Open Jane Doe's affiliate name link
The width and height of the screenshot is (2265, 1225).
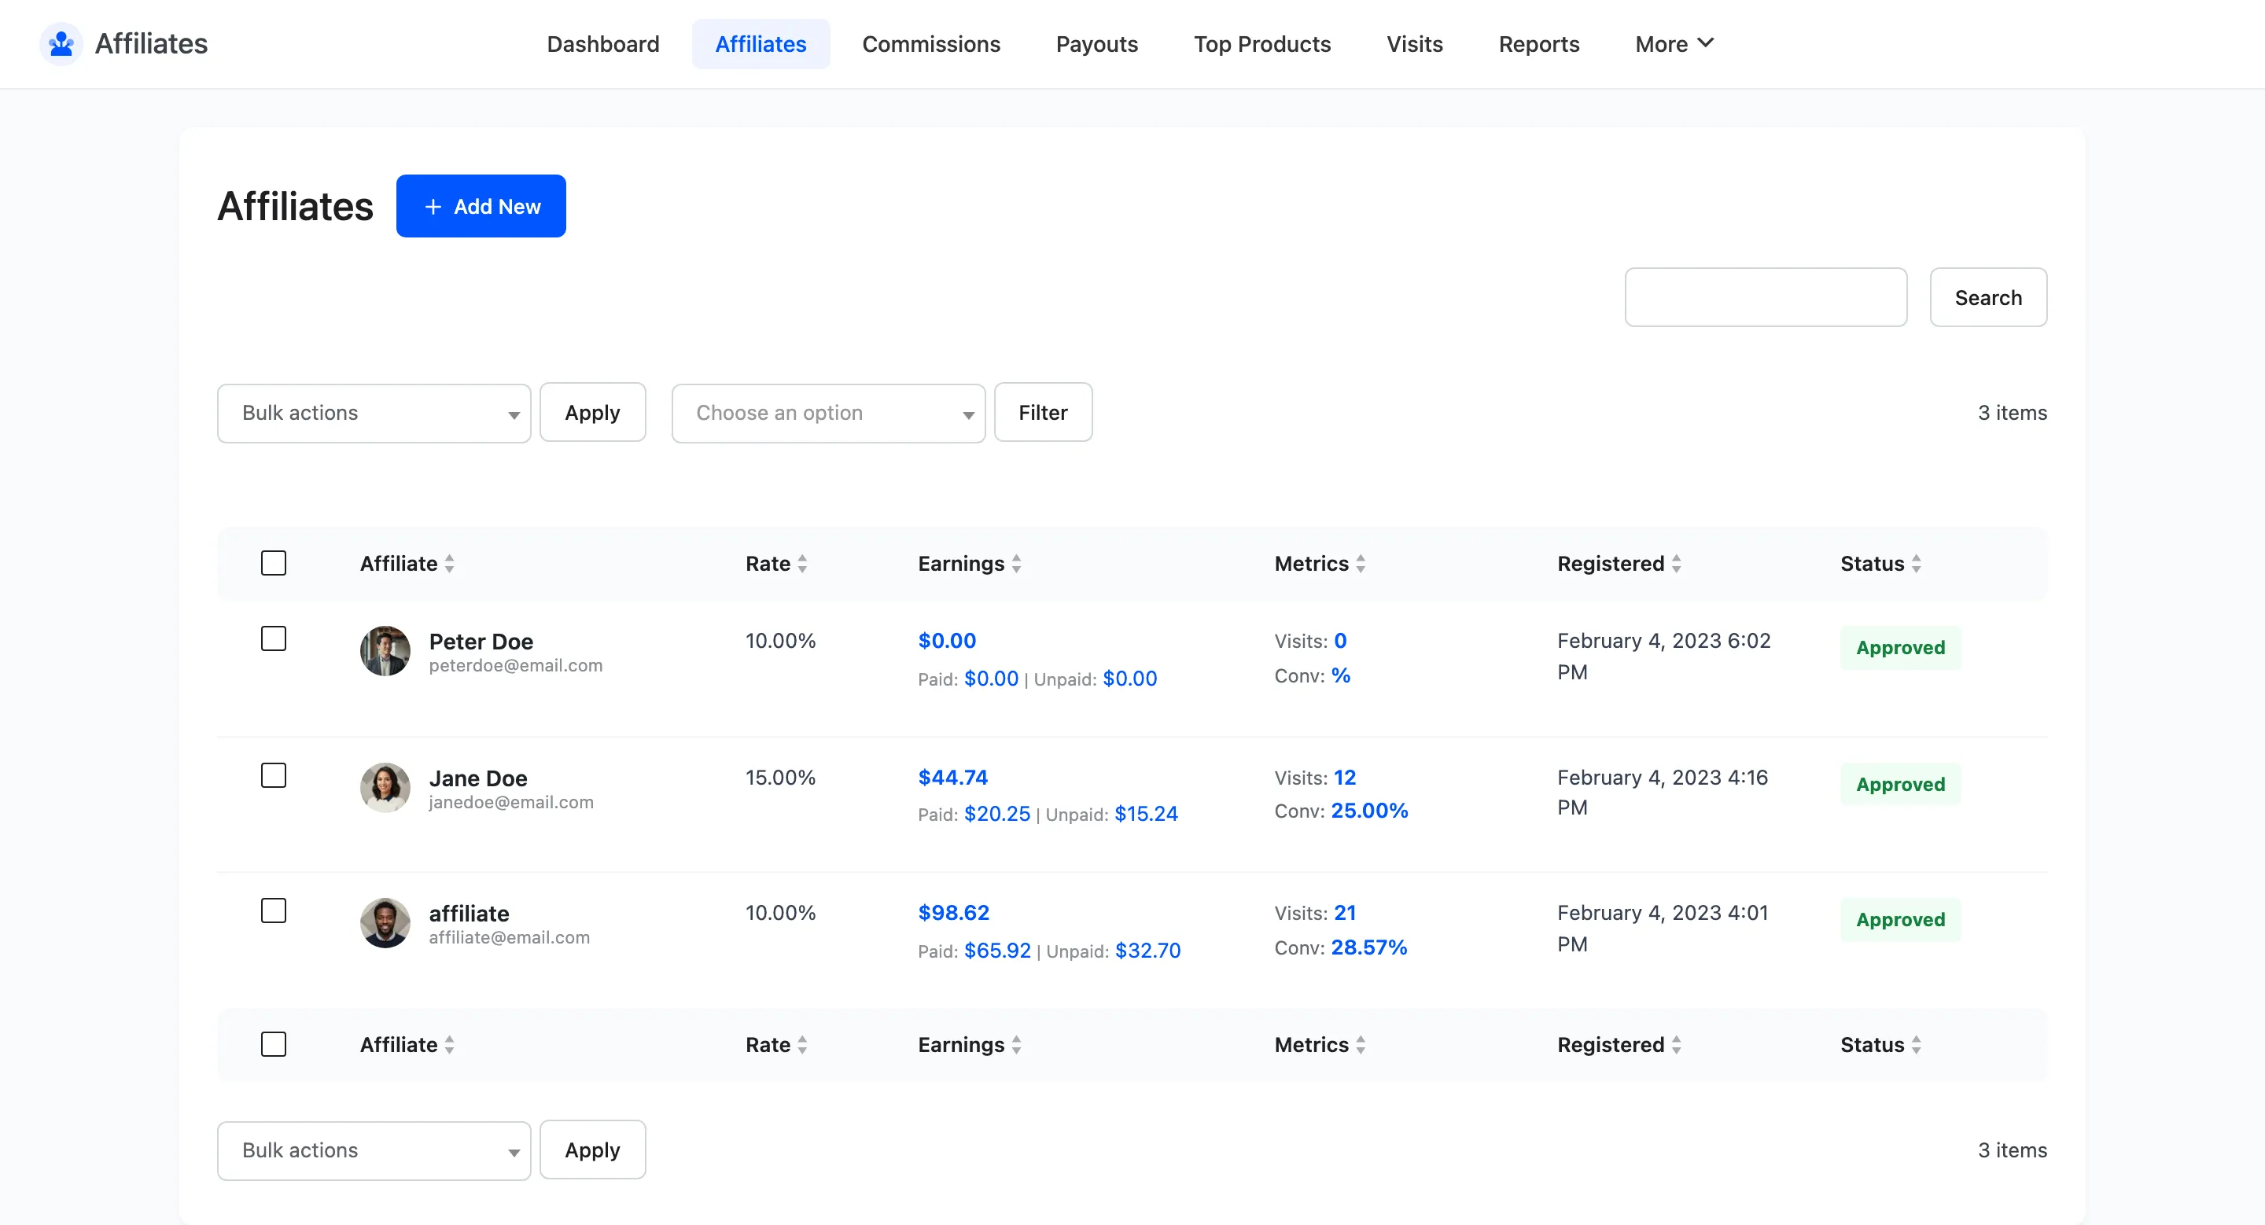click(x=478, y=778)
